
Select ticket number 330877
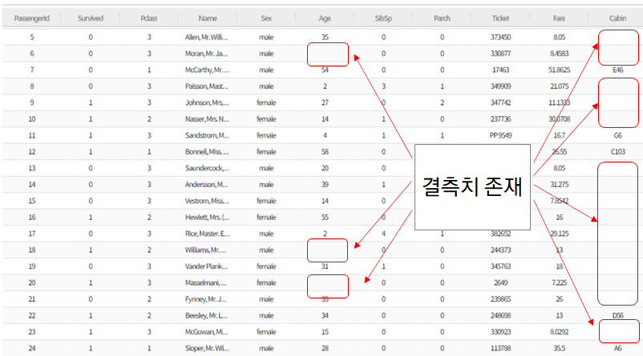pyautogui.click(x=501, y=54)
